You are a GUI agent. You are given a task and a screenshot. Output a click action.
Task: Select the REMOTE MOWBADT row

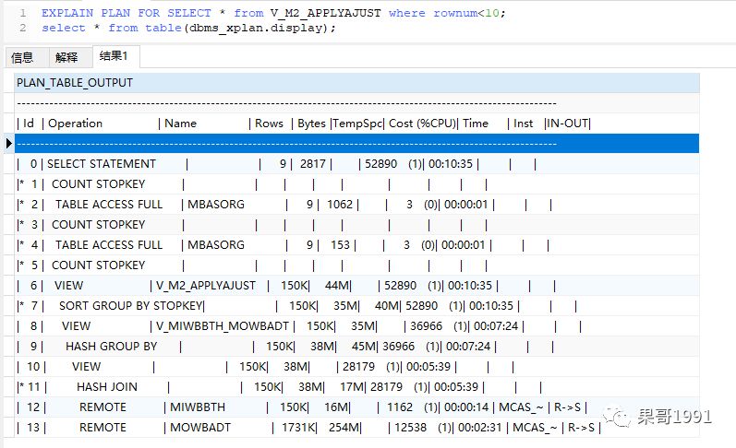(x=356, y=428)
